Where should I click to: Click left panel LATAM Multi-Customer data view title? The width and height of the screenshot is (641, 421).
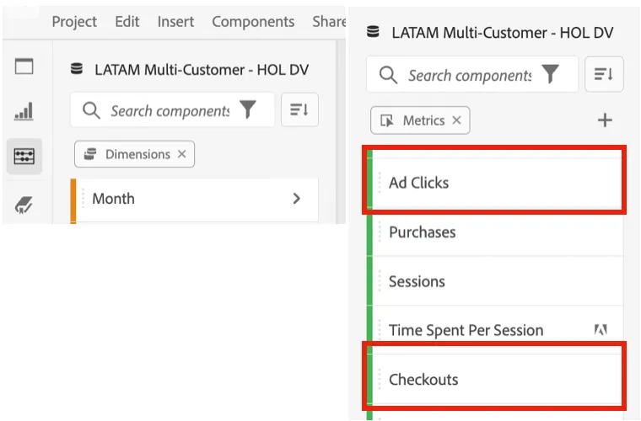(x=202, y=69)
